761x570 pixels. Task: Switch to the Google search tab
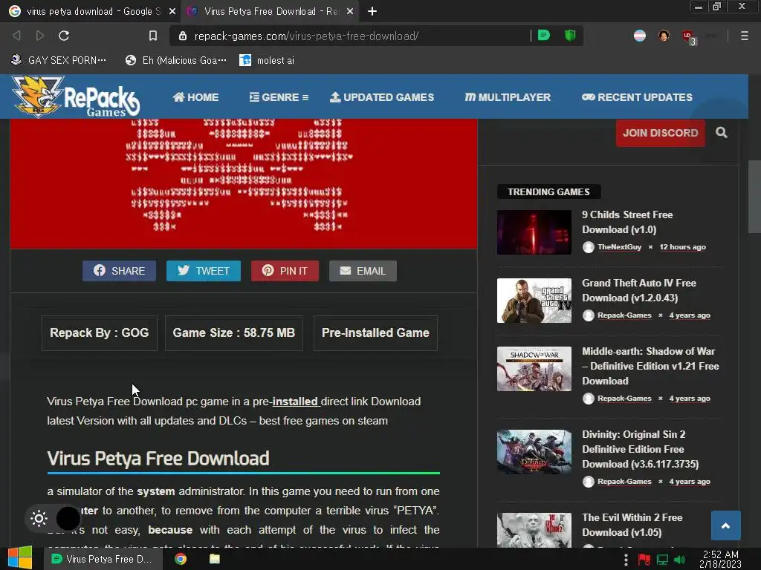click(91, 11)
